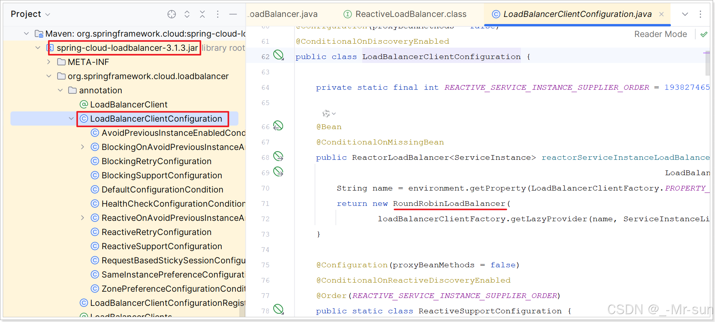The image size is (715, 322).
Task: Select DefaultConfigurationCondition class
Action: (162, 190)
